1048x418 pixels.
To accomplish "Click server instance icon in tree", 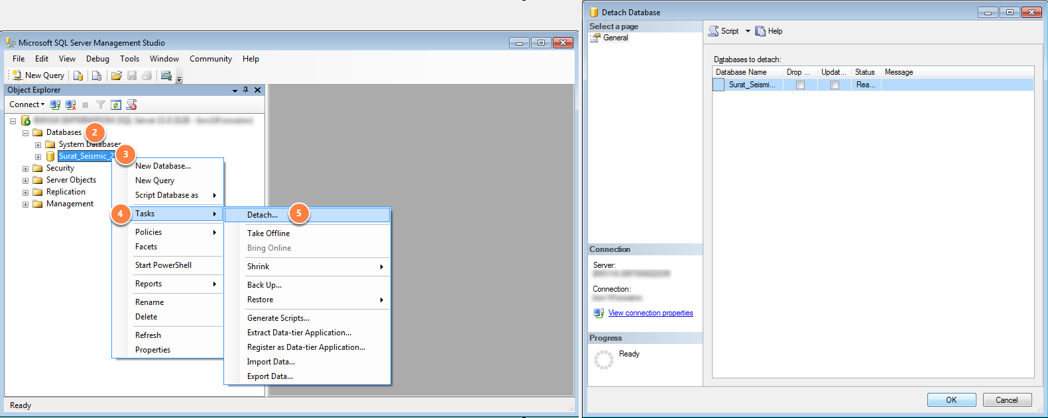I will [x=26, y=120].
